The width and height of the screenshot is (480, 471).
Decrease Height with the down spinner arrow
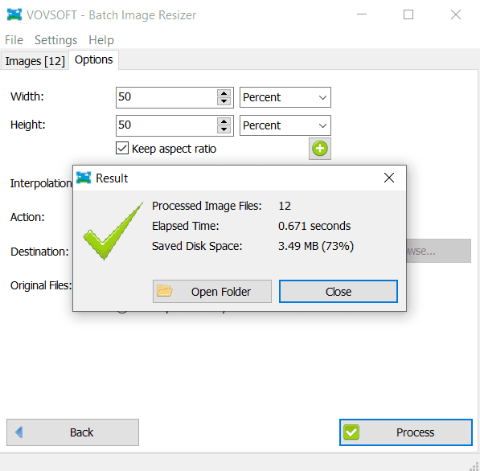[x=224, y=129]
